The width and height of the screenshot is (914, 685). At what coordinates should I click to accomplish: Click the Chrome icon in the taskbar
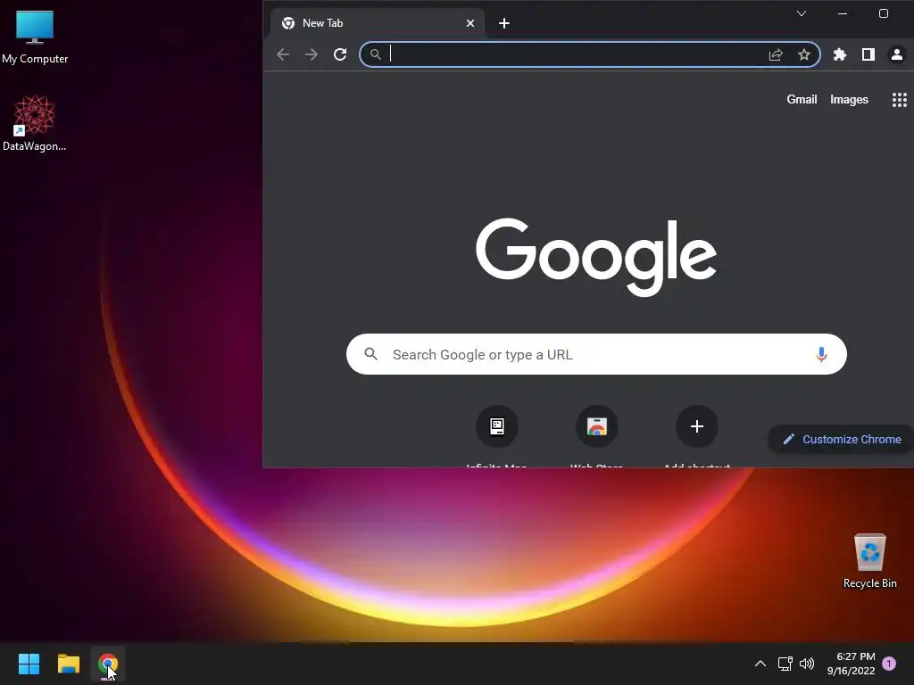pyautogui.click(x=108, y=664)
